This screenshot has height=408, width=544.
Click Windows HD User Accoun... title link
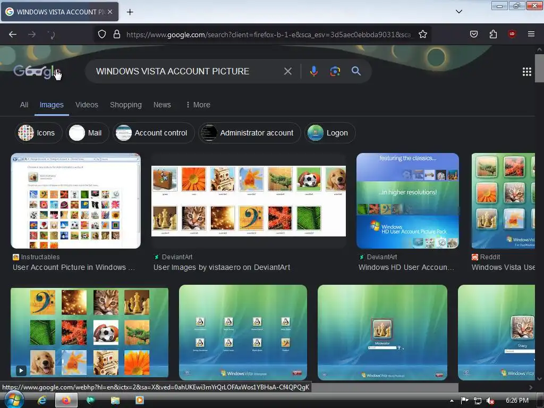[406, 267]
